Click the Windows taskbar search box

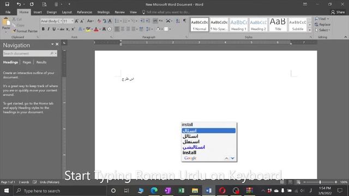click(x=60, y=191)
